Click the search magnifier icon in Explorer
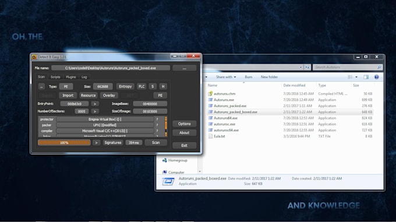Screen dimensions: 396x222 coord(379,67)
